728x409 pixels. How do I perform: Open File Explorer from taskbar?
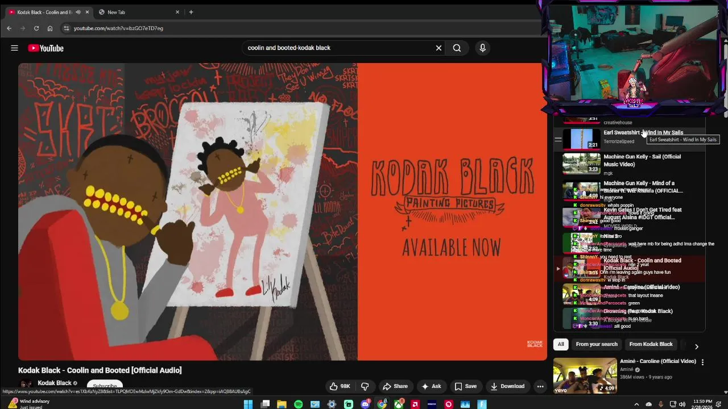(x=282, y=404)
